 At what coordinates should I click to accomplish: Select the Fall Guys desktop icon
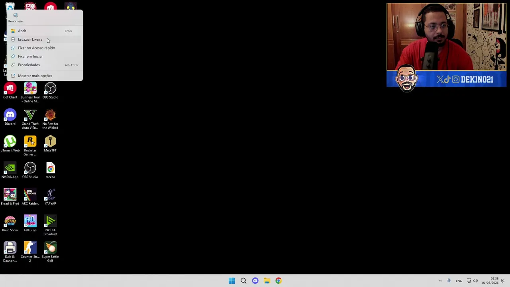[x=30, y=224]
